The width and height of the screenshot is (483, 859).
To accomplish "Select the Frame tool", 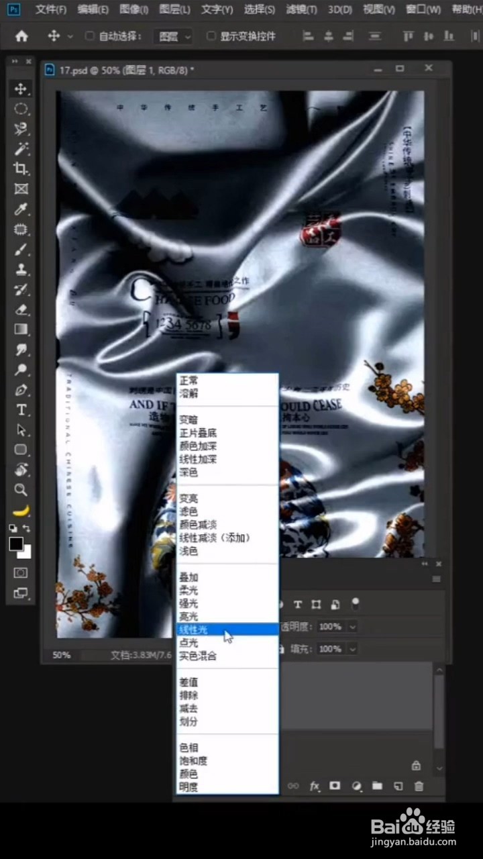I will point(21,189).
